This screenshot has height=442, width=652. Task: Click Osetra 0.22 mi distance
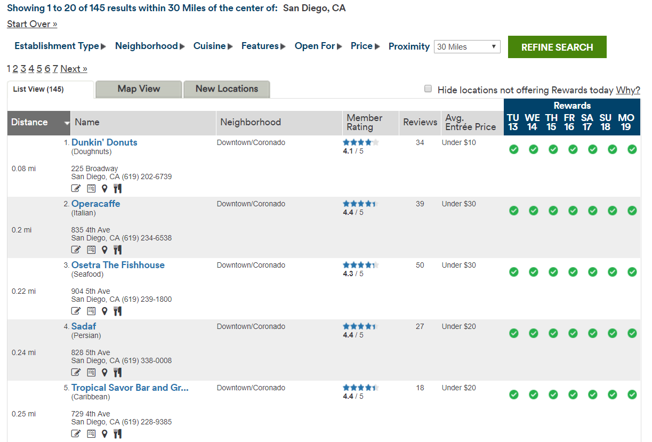pyautogui.click(x=24, y=291)
